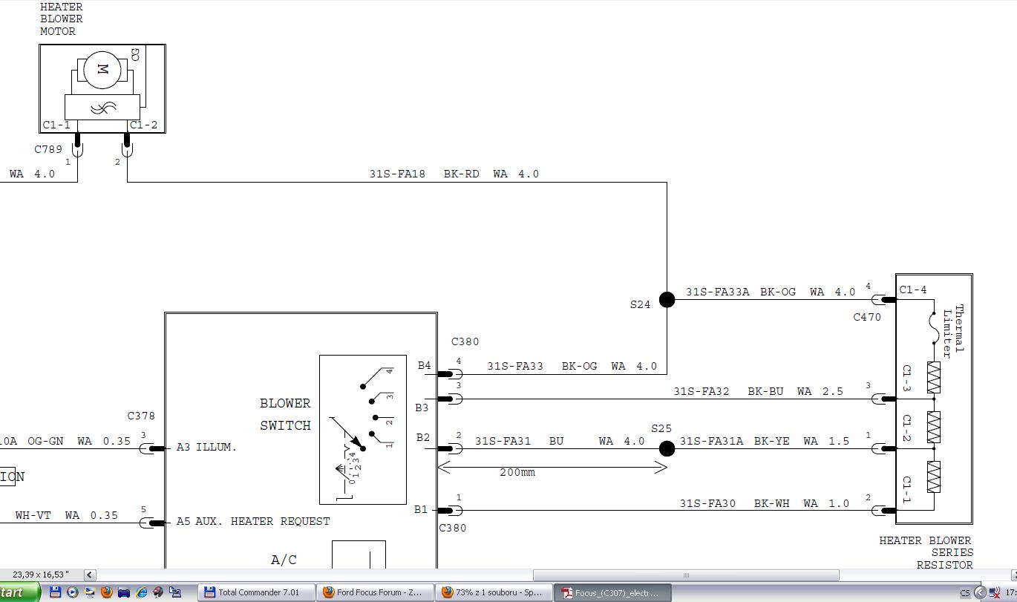The image size is (1017, 602).
Task: Open Total Commander from quick launch floppy icon
Action: [55, 592]
